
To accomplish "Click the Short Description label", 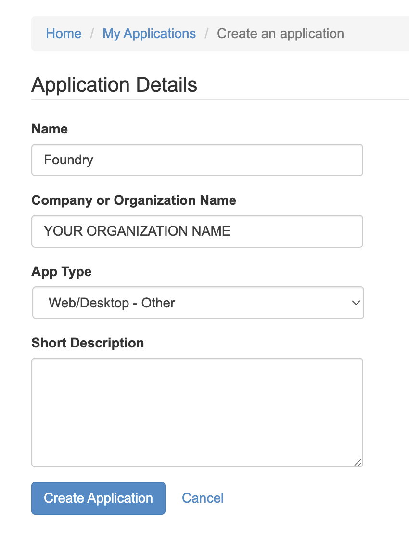I will (88, 343).
